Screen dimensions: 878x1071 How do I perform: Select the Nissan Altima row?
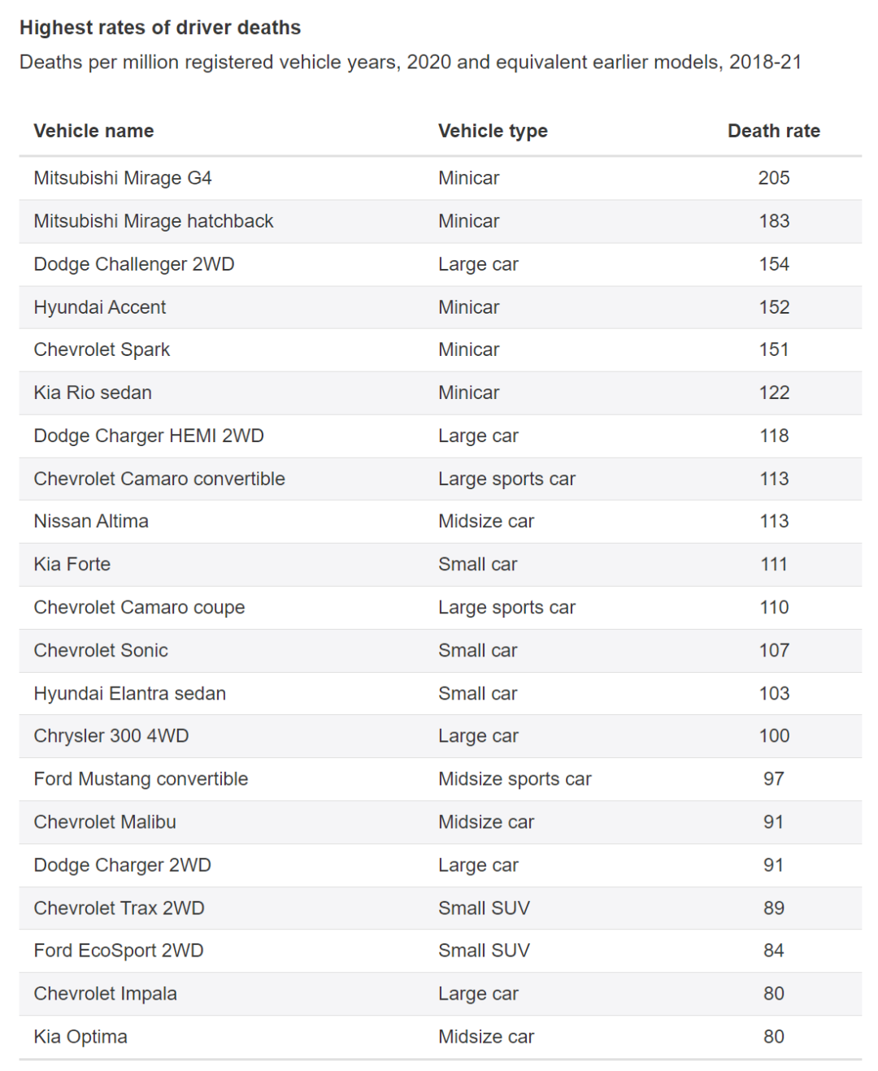coord(440,522)
